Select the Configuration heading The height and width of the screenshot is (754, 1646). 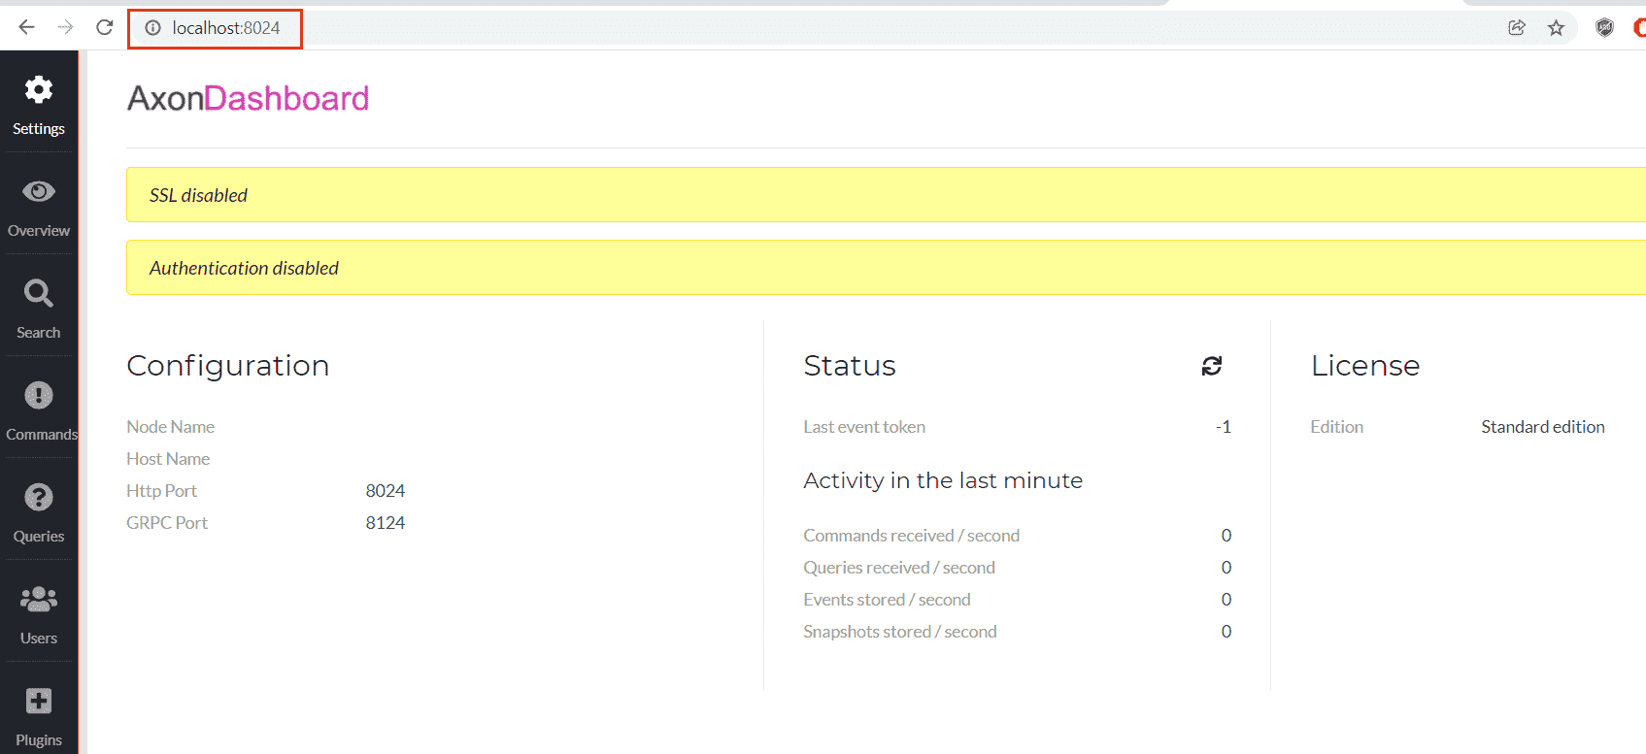[228, 366]
